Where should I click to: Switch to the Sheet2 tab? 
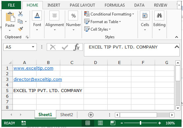tap(66, 115)
